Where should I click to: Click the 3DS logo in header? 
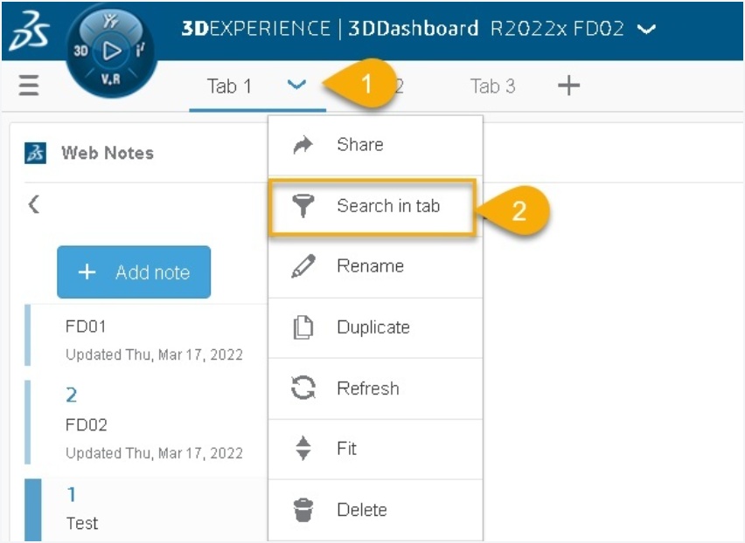(29, 30)
